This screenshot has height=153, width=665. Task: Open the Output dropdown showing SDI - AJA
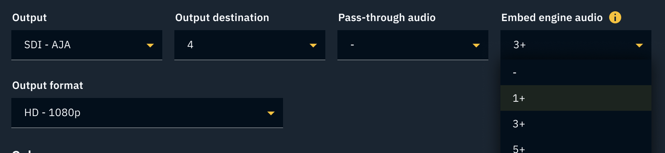86,45
